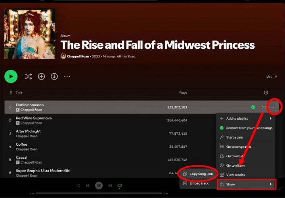Image resolution: width=285 pixels, height=198 pixels.
Task: Click the duration clock column header
Action: point(266,93)
